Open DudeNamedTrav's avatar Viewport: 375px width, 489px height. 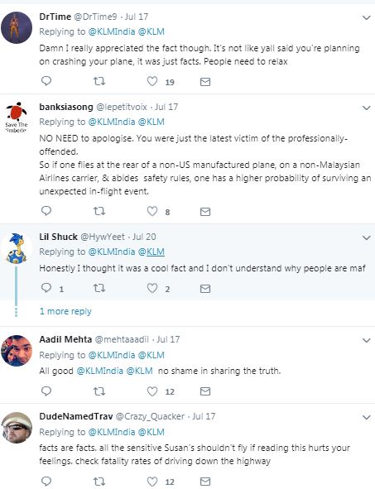point(17,428)
